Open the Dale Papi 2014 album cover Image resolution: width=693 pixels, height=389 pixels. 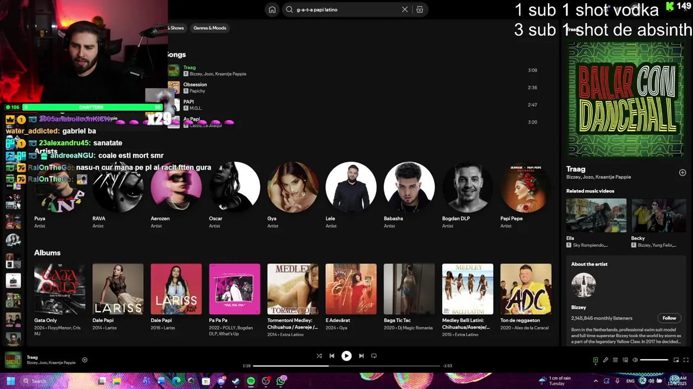[x=118, y=289]
